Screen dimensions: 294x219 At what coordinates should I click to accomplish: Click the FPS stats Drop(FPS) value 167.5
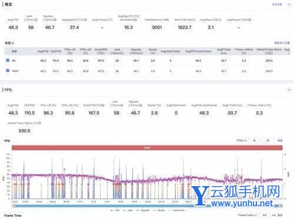(93, 113)
